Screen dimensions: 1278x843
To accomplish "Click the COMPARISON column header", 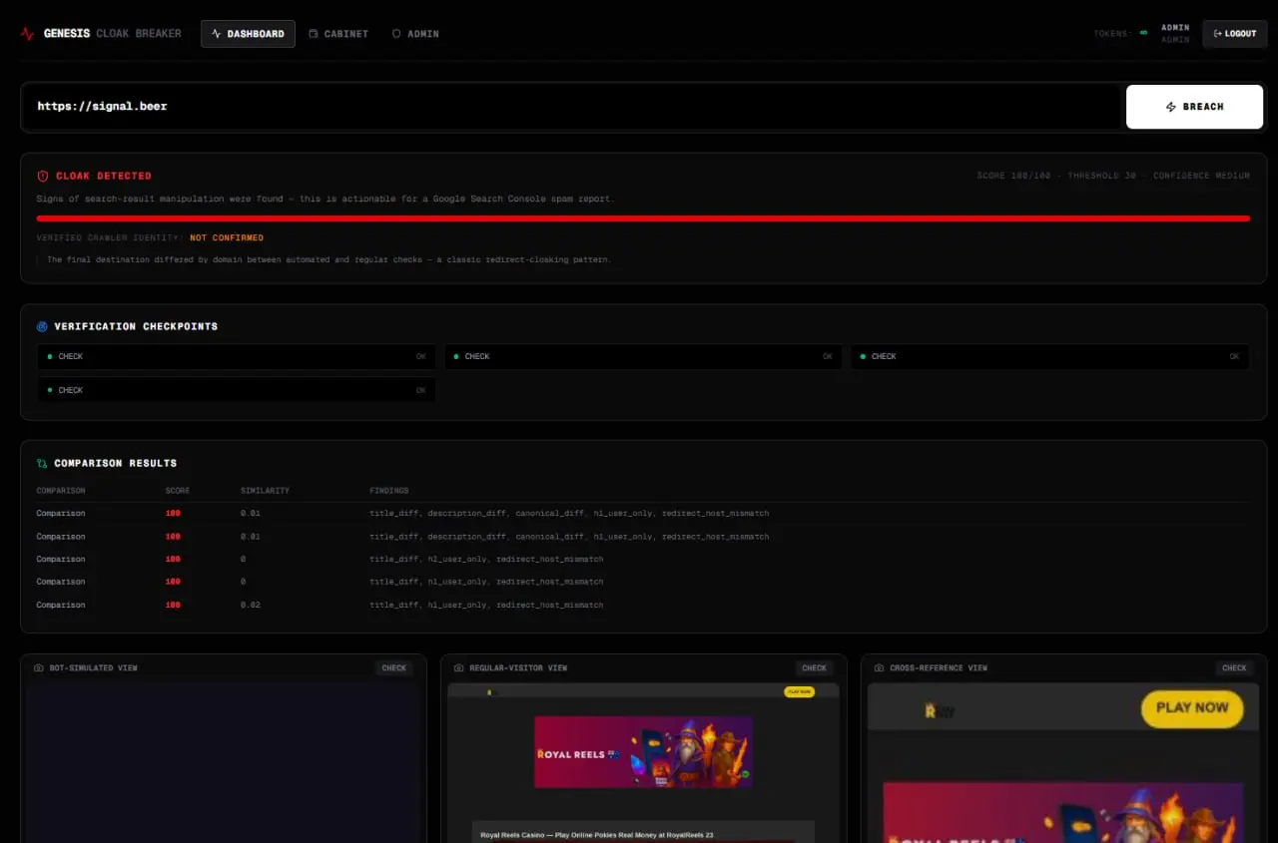I will tap(61, 491).
